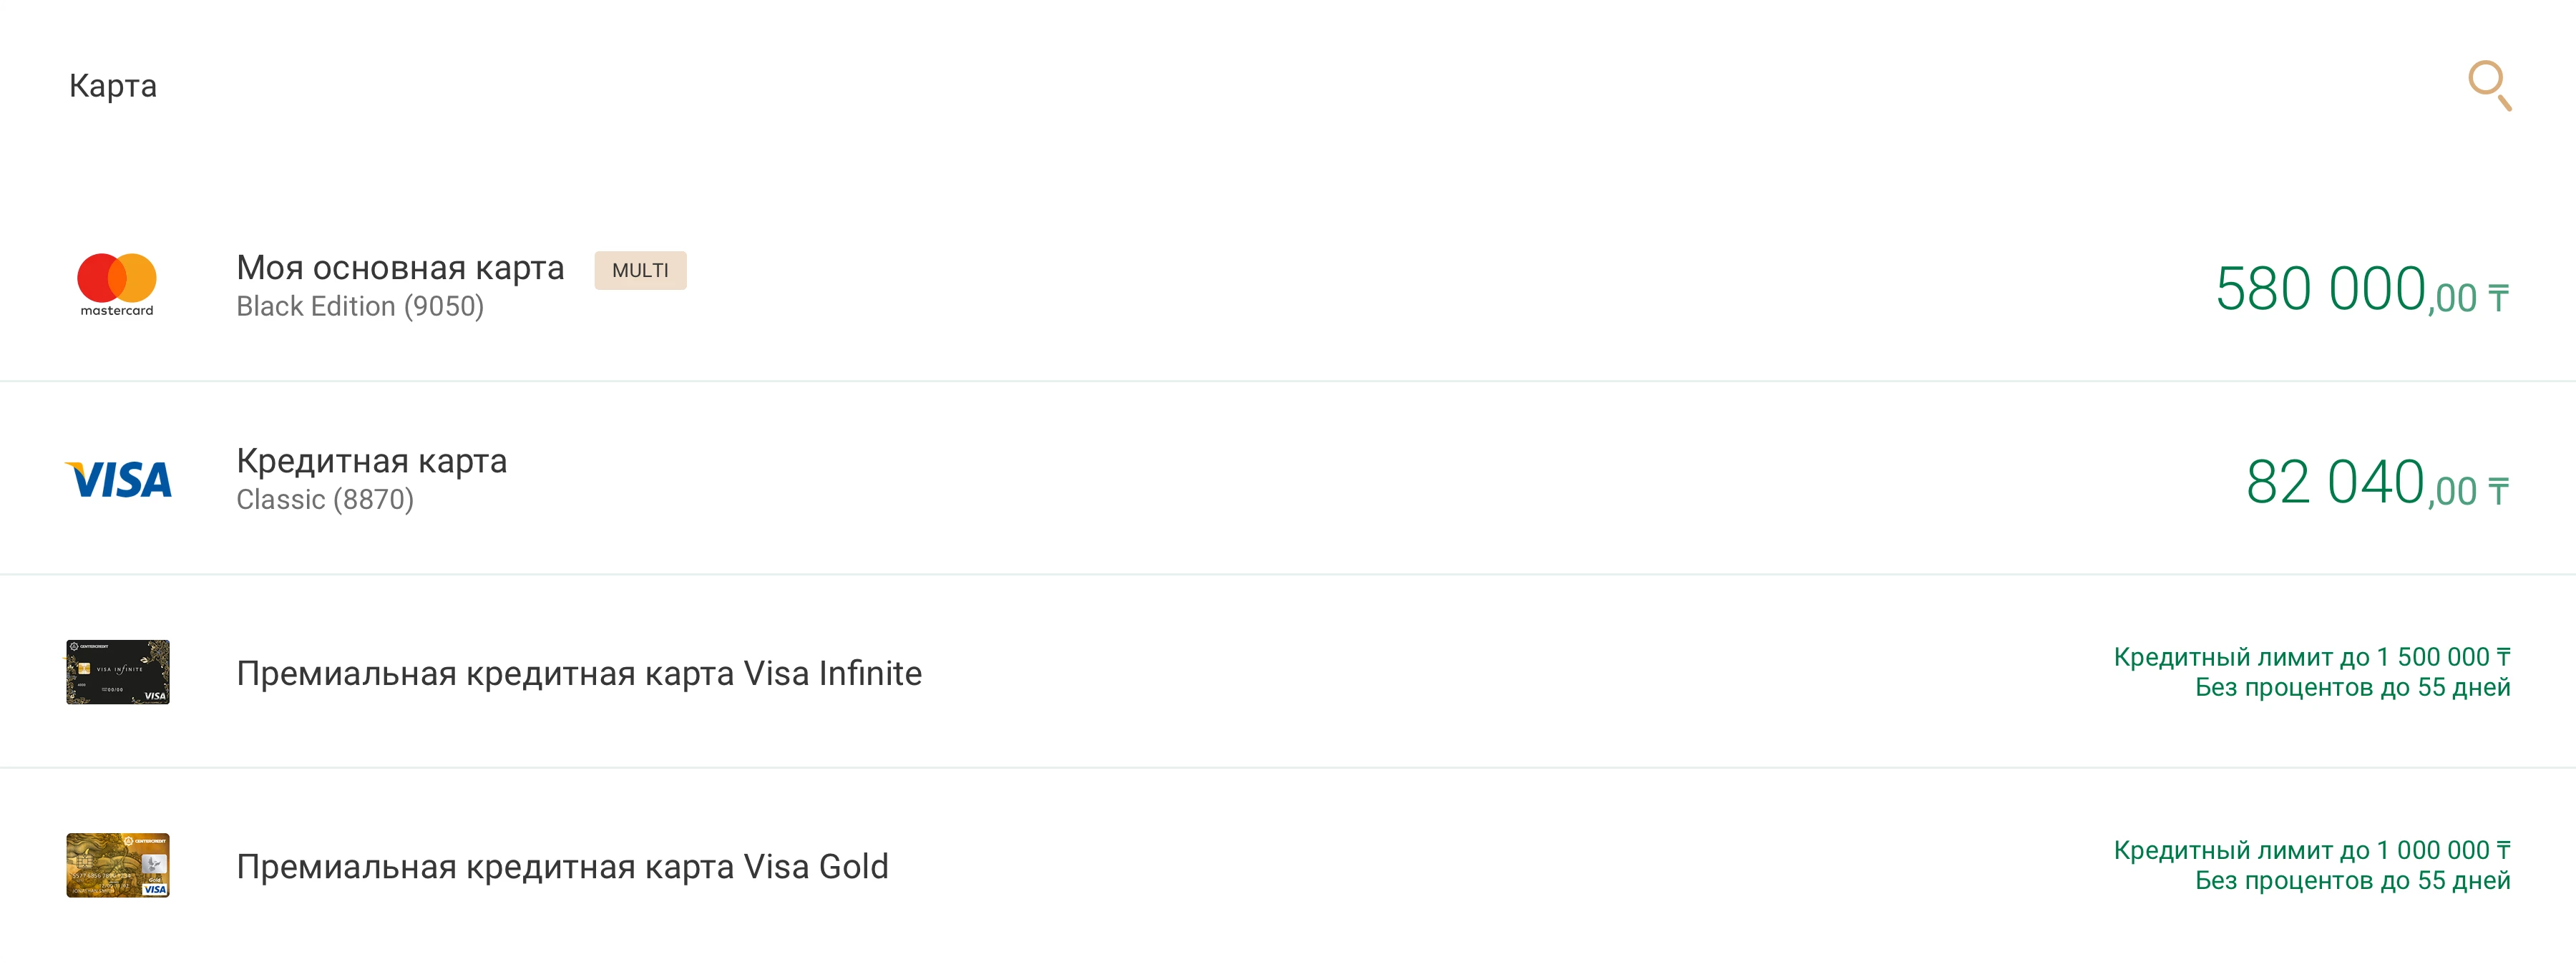Open Премиальная кредитная карта Visa Gold
Image resolution: width=2576 pixels, height=962 pixels.
[562, 866]
